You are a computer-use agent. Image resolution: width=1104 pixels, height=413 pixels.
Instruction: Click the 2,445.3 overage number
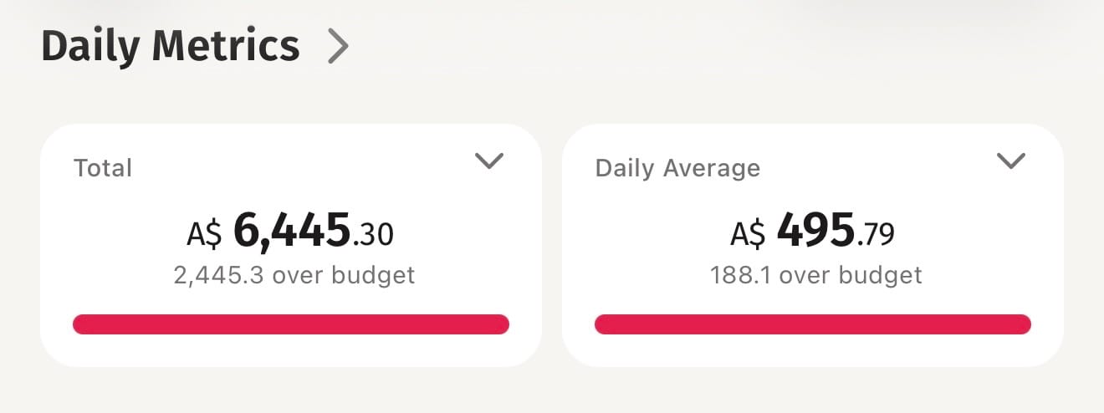tap(214, 275)
